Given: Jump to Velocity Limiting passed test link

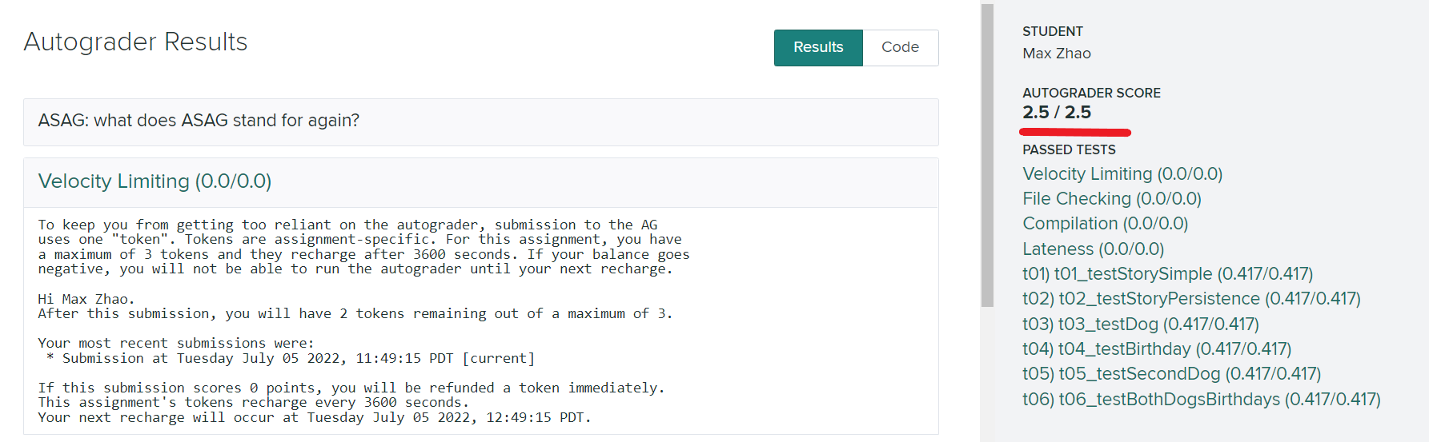Looking at the screenshot, I should coord(1122,174).
